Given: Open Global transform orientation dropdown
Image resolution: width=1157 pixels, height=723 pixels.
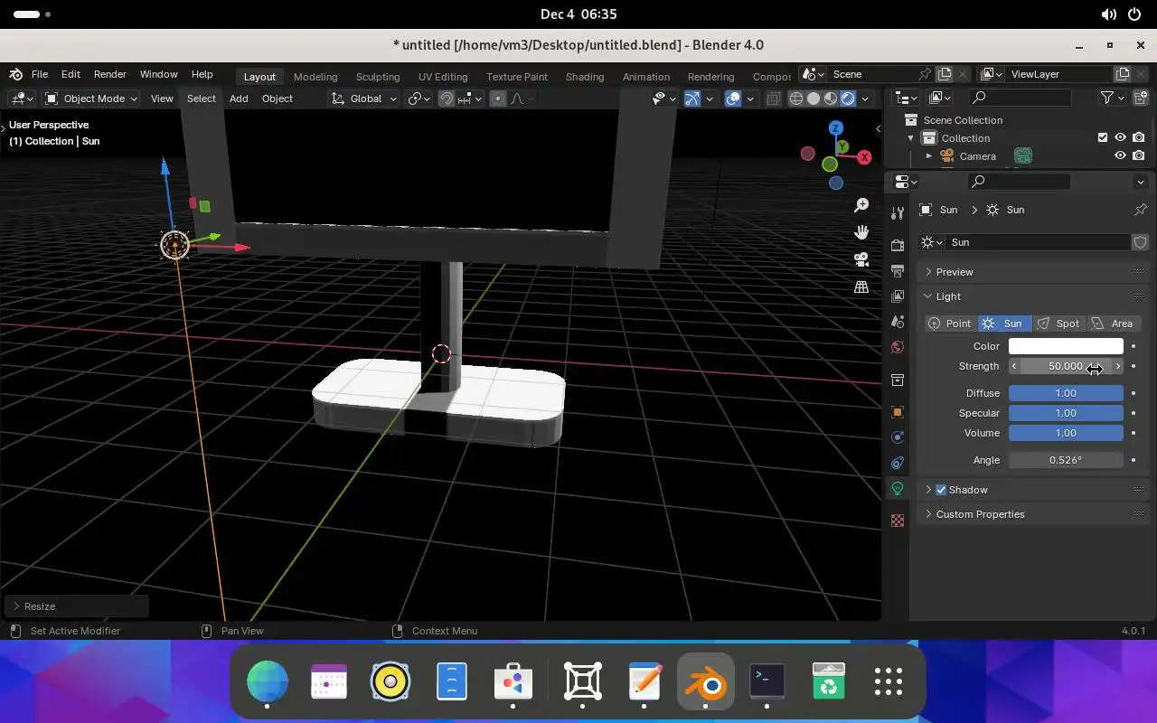Looking at the screenshot, I should tap(363, 99).
